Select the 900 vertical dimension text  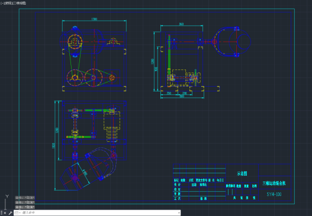156,69
